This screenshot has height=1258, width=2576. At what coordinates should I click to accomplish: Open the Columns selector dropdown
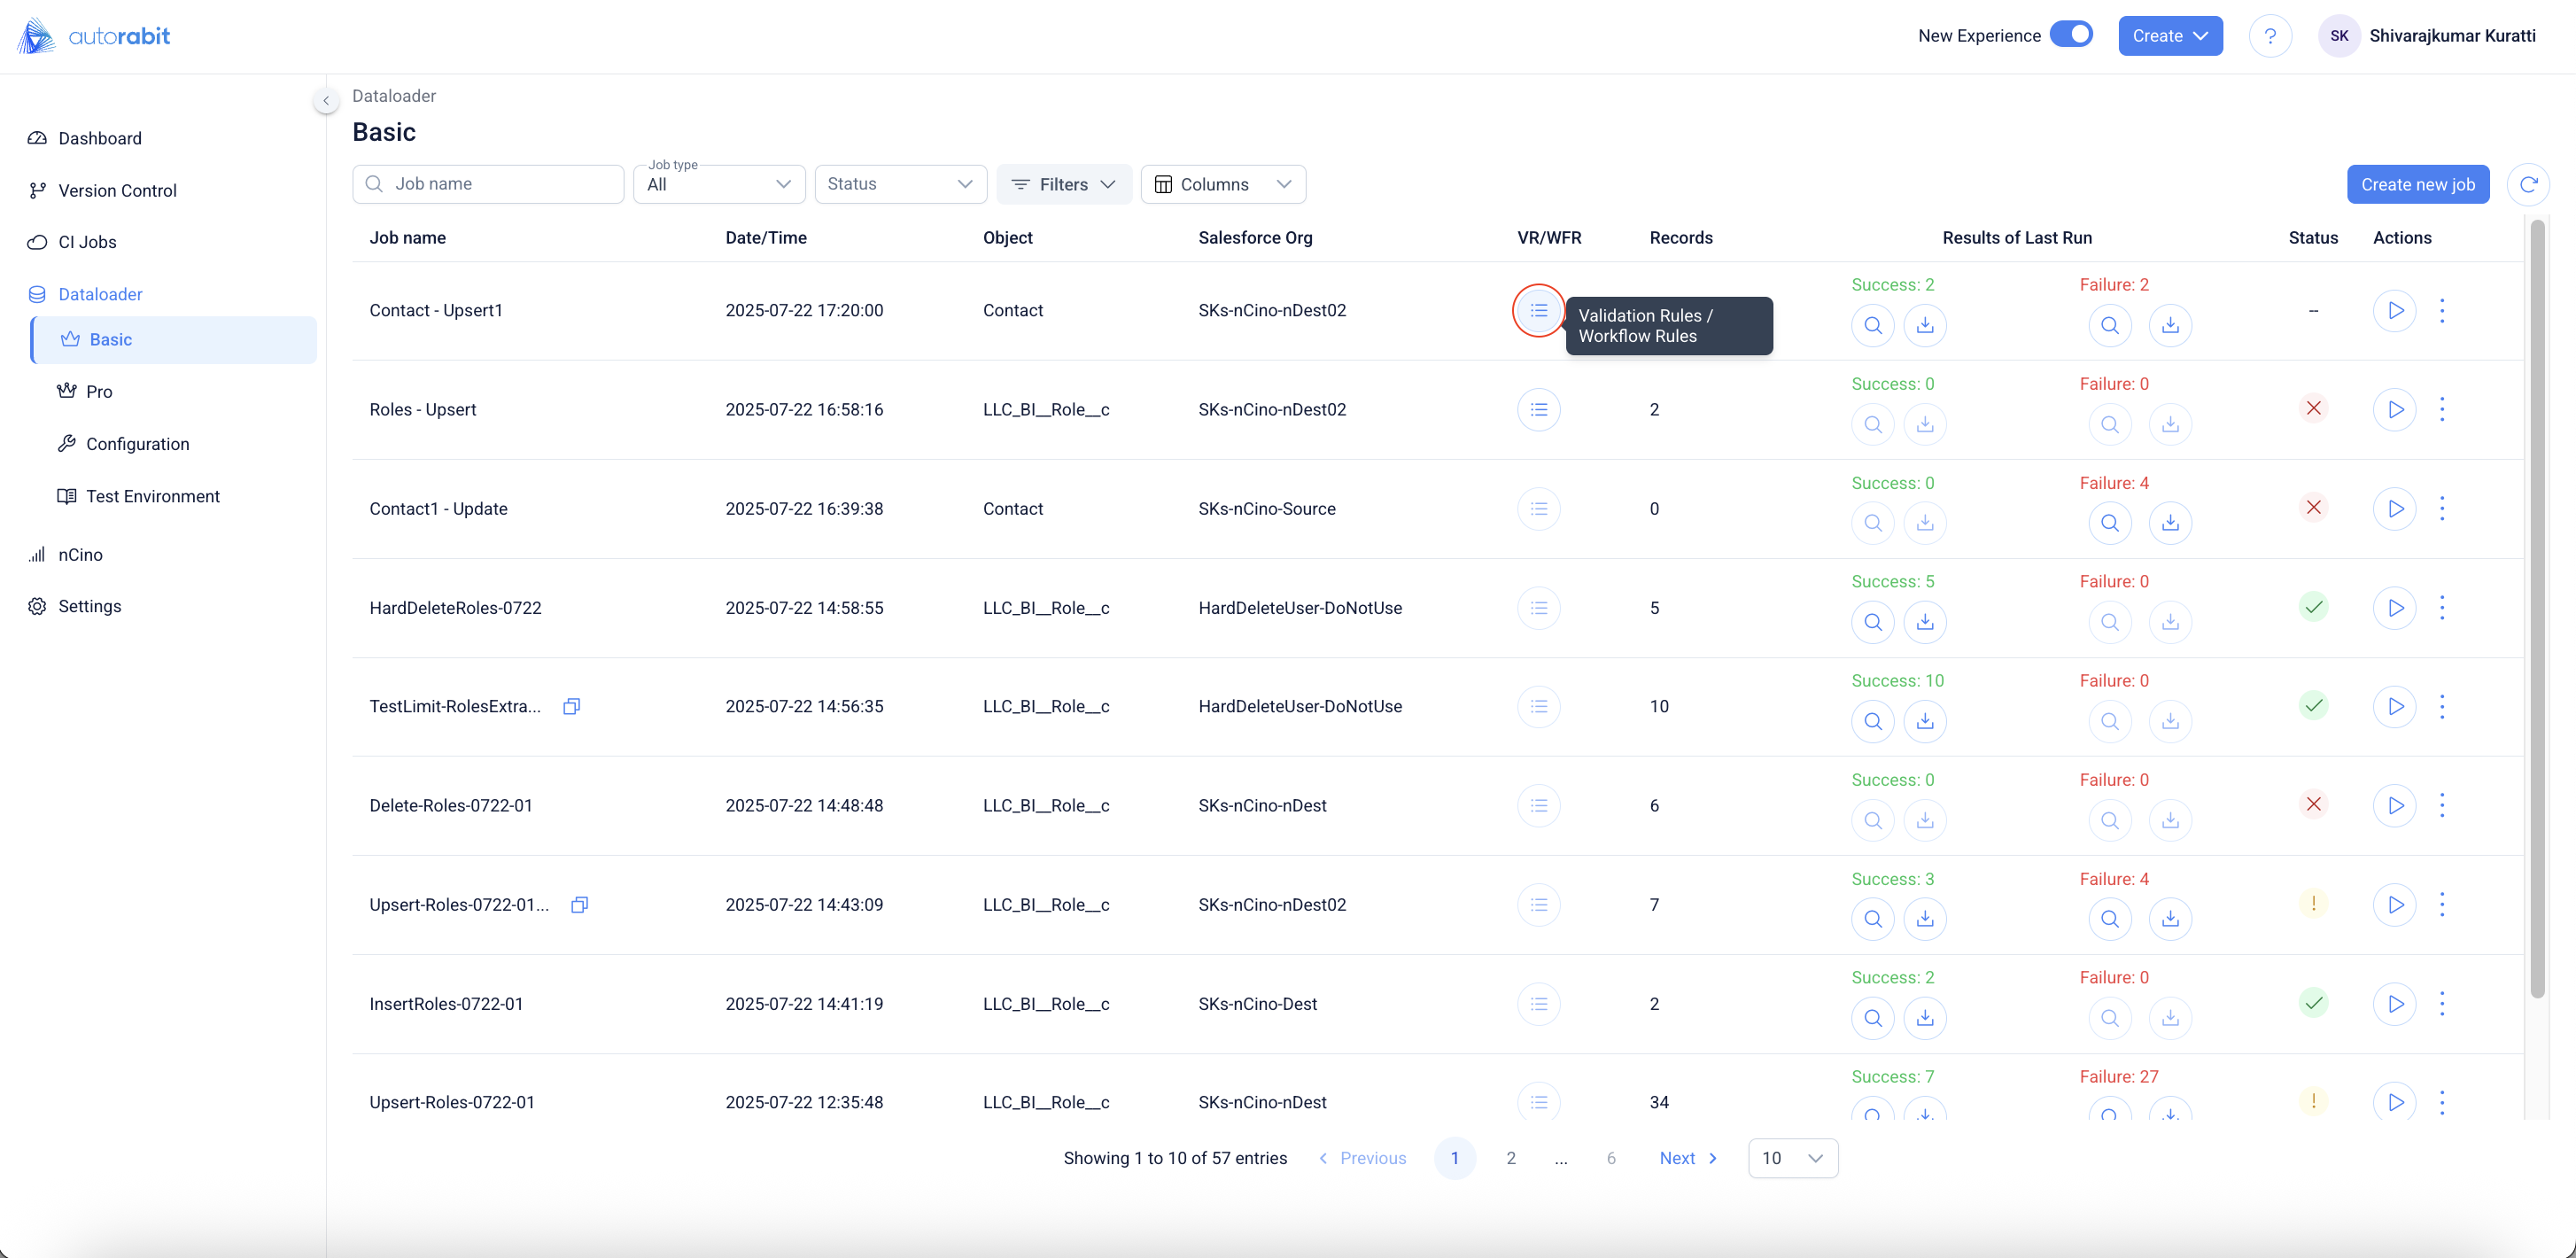coord(1222,184)
